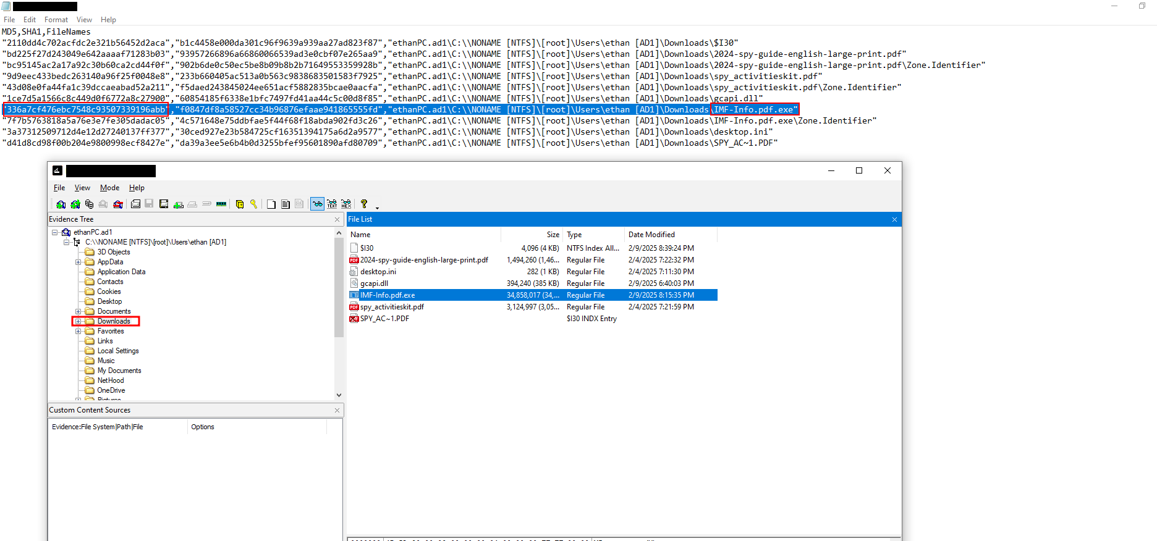Click the Add Evidence Item toolbar icon

(61, 204)
